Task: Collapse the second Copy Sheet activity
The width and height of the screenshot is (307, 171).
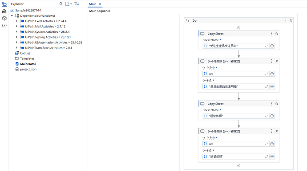Action: pyautogui.click(x=277, y=104)
